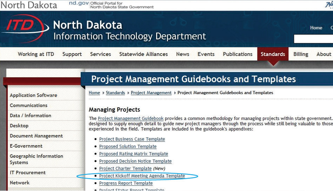The height and width of the screenshot is (191, 333).
Task: Open Geographic Information Systems in the sidebar
Action: pyautogui.click(x=36, y=159)
